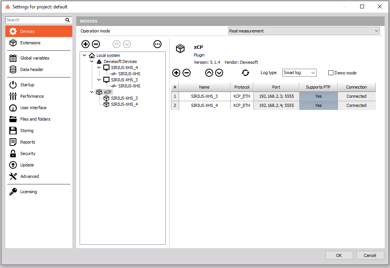Select row number 2 in table
Viewport: 390px width, 268px height.
click(175, 105)
